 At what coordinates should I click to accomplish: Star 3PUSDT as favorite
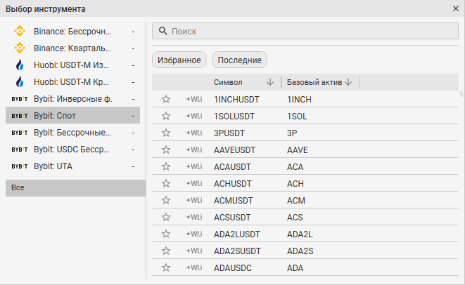click(166, 133)
